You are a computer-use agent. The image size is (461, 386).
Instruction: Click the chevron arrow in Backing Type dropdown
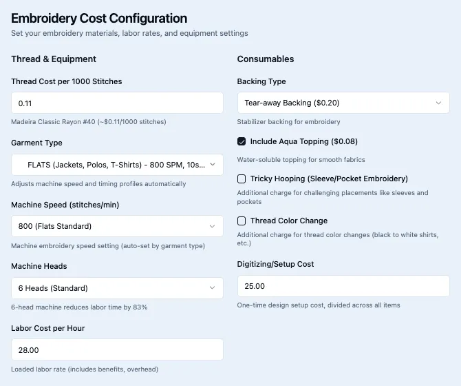pos(438,103)
